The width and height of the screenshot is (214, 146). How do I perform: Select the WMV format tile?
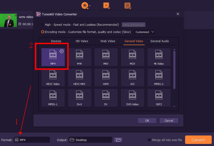(x=106, y=77)
